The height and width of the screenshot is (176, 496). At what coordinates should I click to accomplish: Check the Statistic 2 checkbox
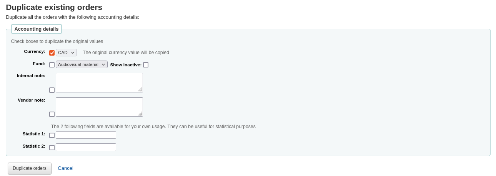pos(52,148)
